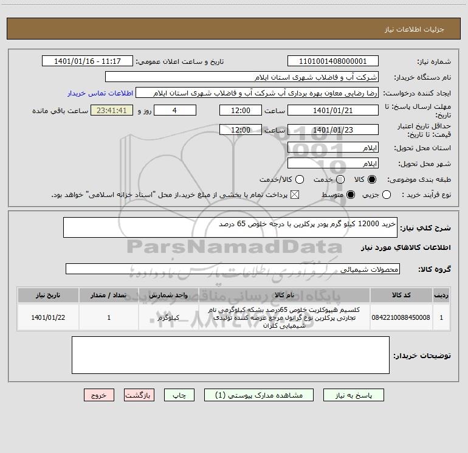Choose متوسط purchase process option
The image size is (468, 453).
pyautogui.click(x=351, y=195)
